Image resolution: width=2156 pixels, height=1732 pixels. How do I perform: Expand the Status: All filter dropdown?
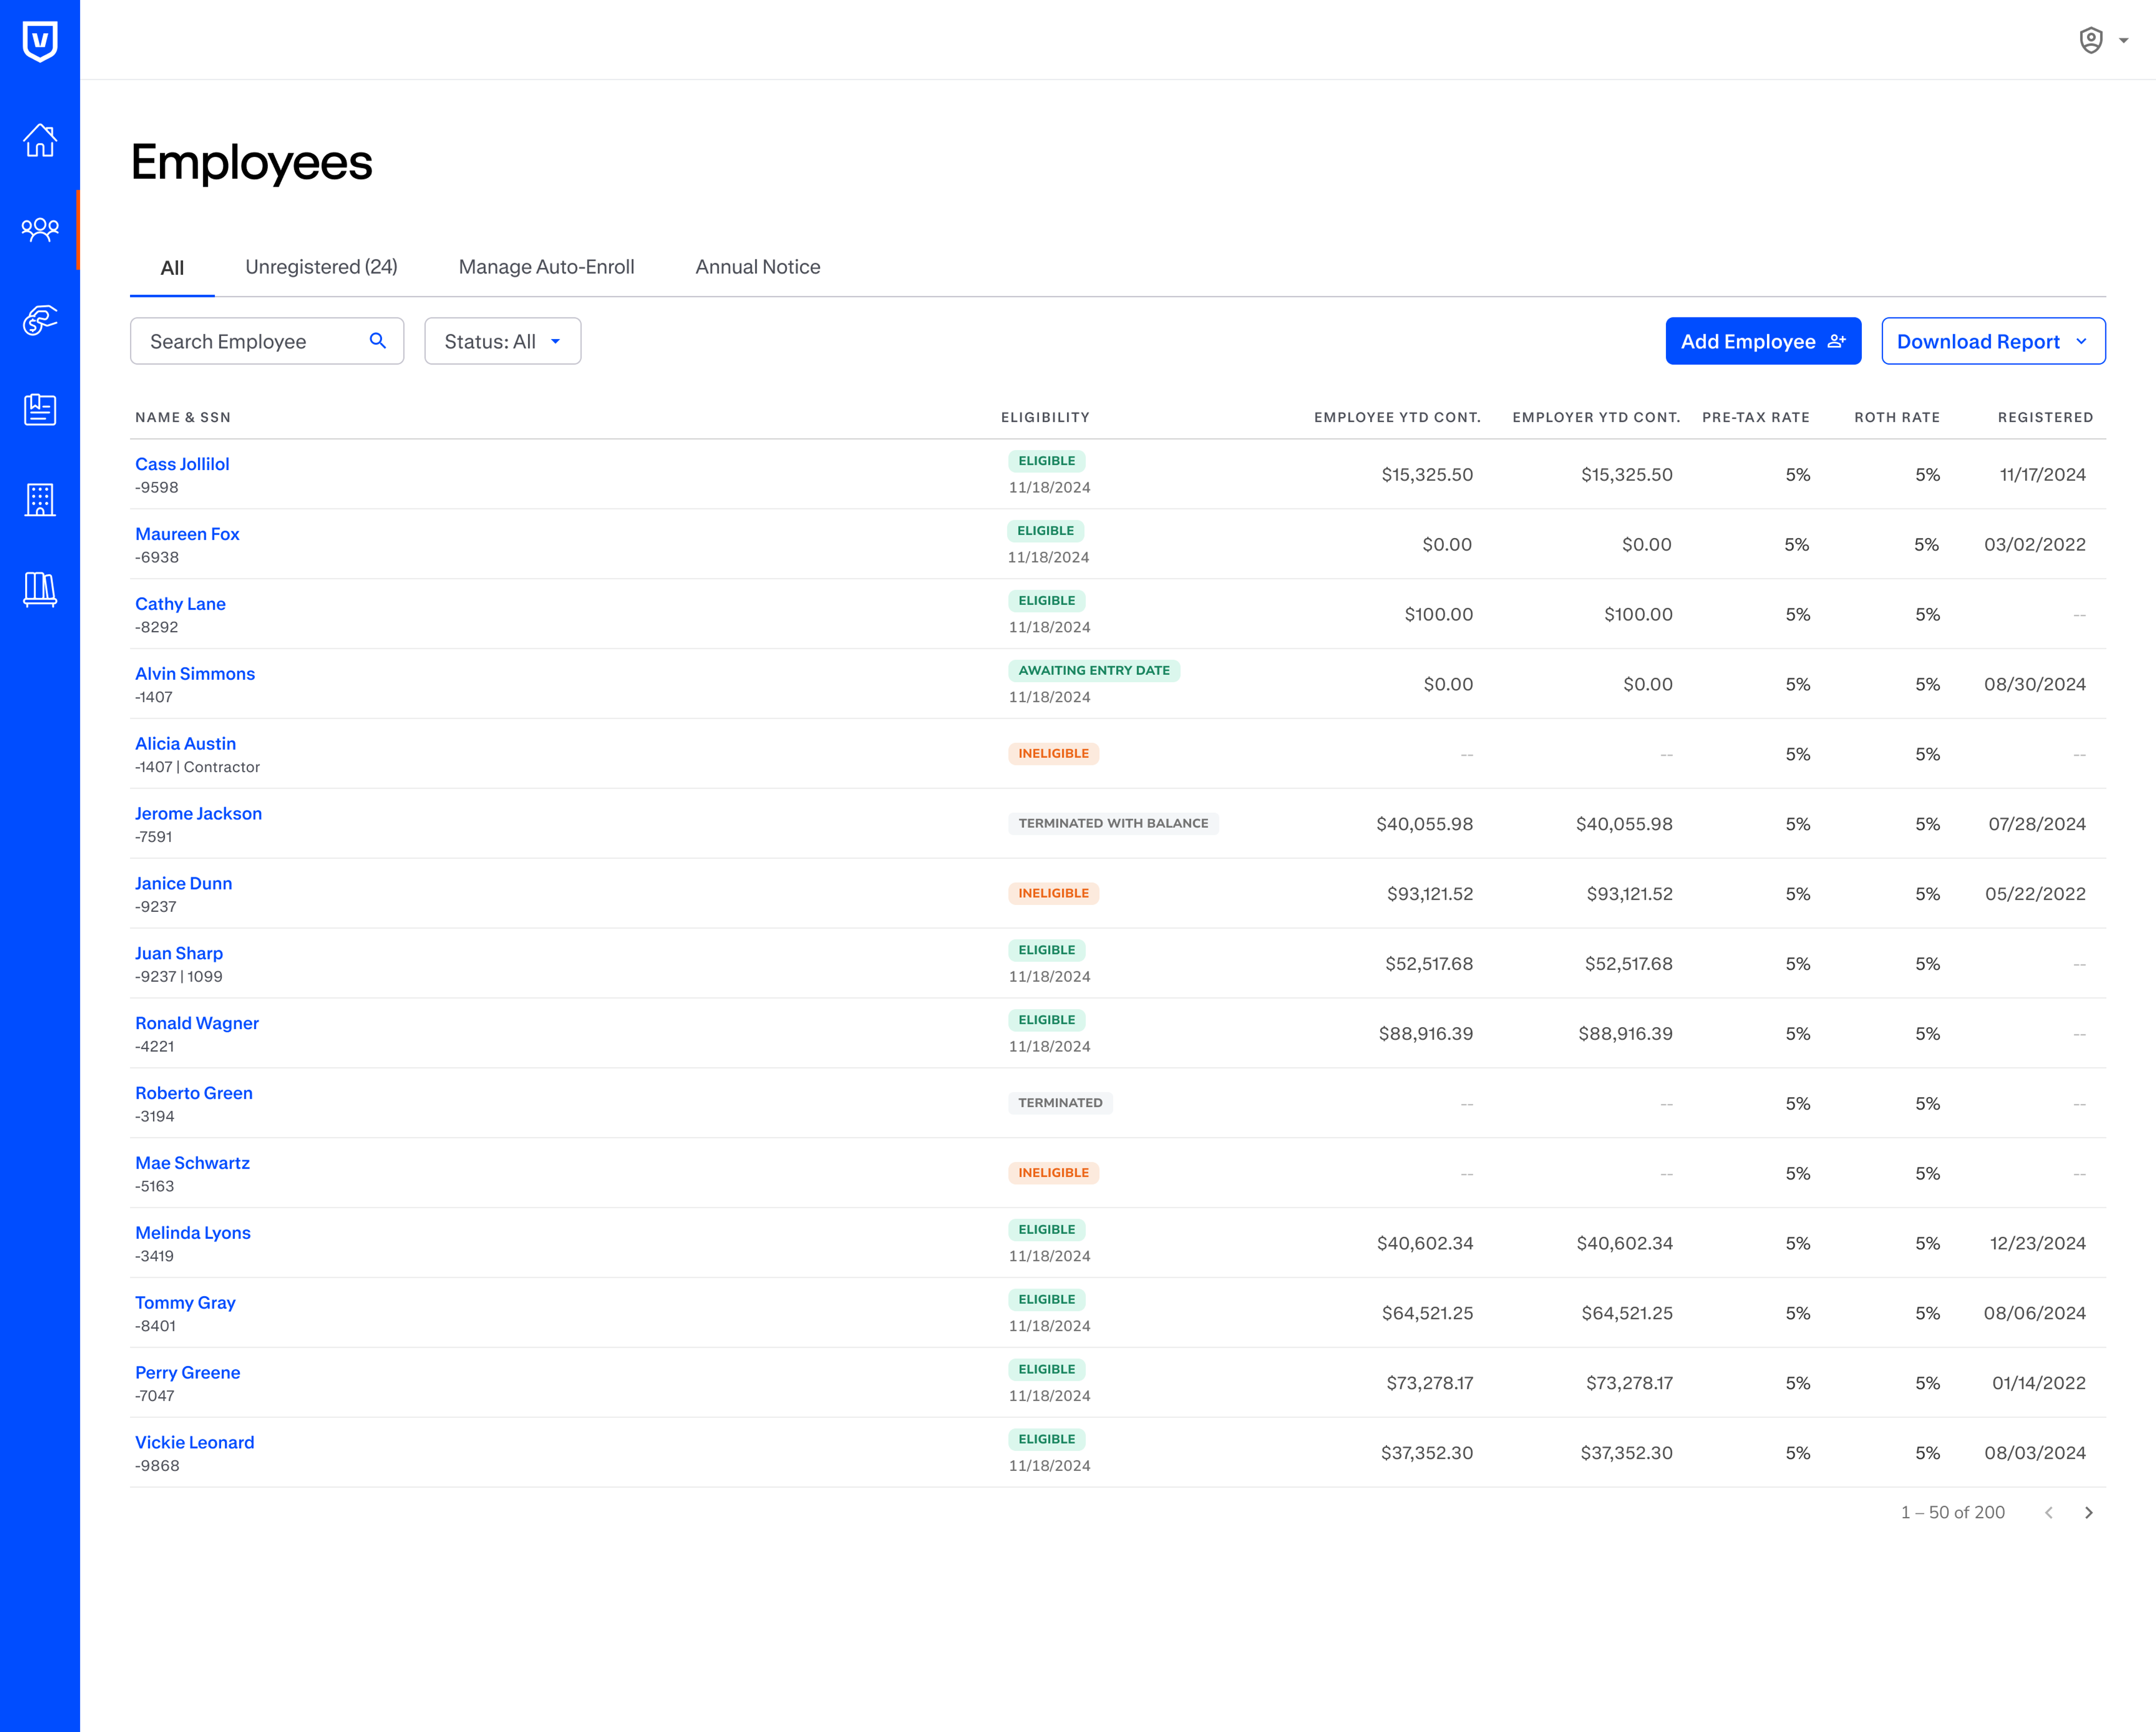point(502,341)
